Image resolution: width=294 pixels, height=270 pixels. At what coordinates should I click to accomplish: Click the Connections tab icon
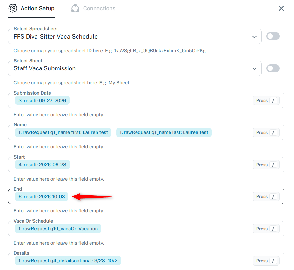(x=75, y=8)
